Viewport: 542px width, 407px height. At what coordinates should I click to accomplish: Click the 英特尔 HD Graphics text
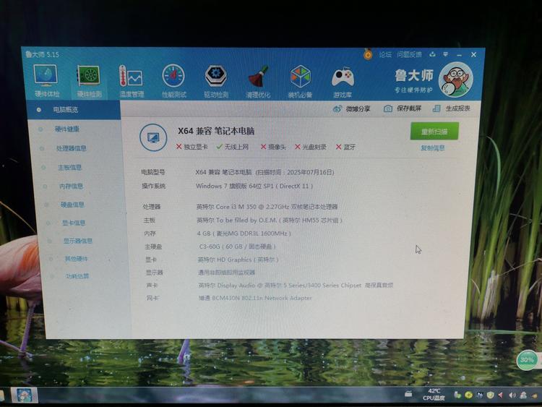click(238, 260)
